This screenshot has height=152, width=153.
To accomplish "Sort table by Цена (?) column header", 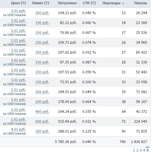I will click(18, 3).
